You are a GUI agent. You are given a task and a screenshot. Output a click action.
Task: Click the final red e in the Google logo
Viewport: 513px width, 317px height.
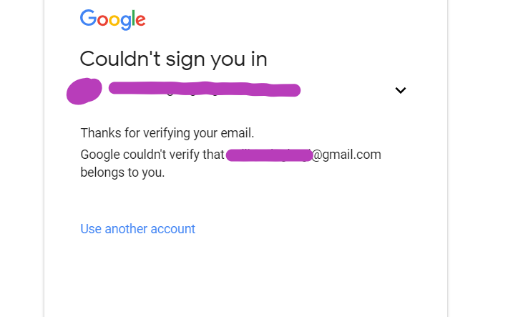(x=140, y=20)
